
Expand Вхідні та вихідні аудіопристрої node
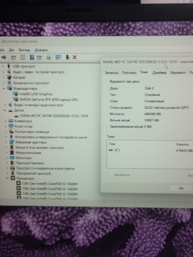[5, 105]
